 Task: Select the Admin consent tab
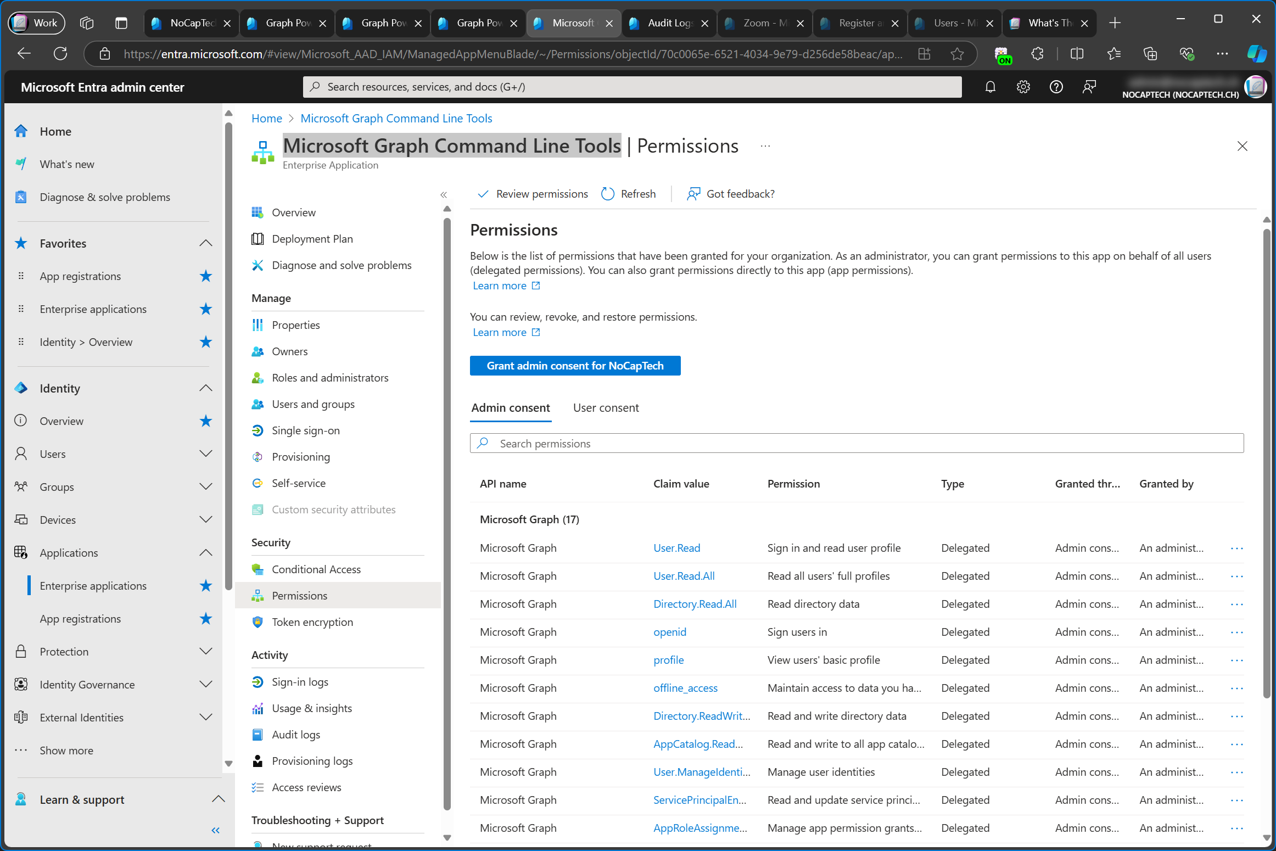[510, 408]
